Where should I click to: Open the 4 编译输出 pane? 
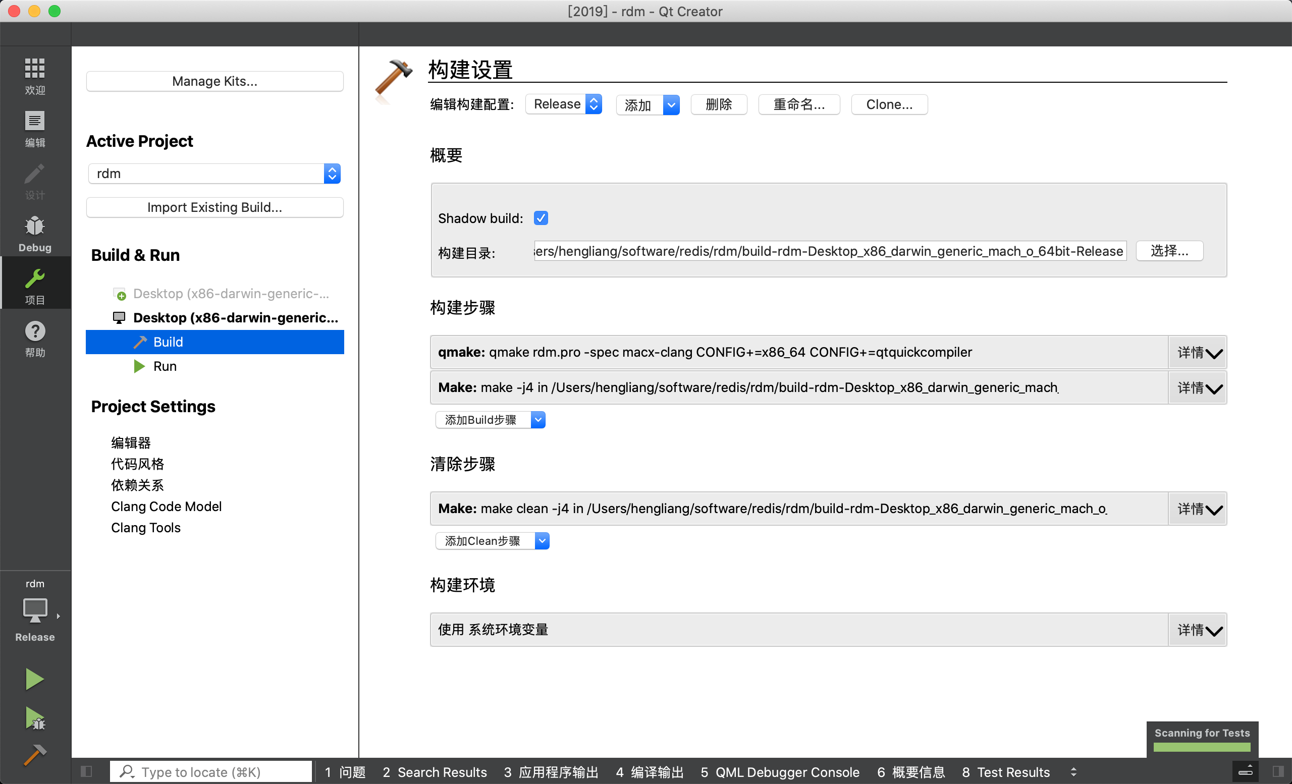click(650, 772)
